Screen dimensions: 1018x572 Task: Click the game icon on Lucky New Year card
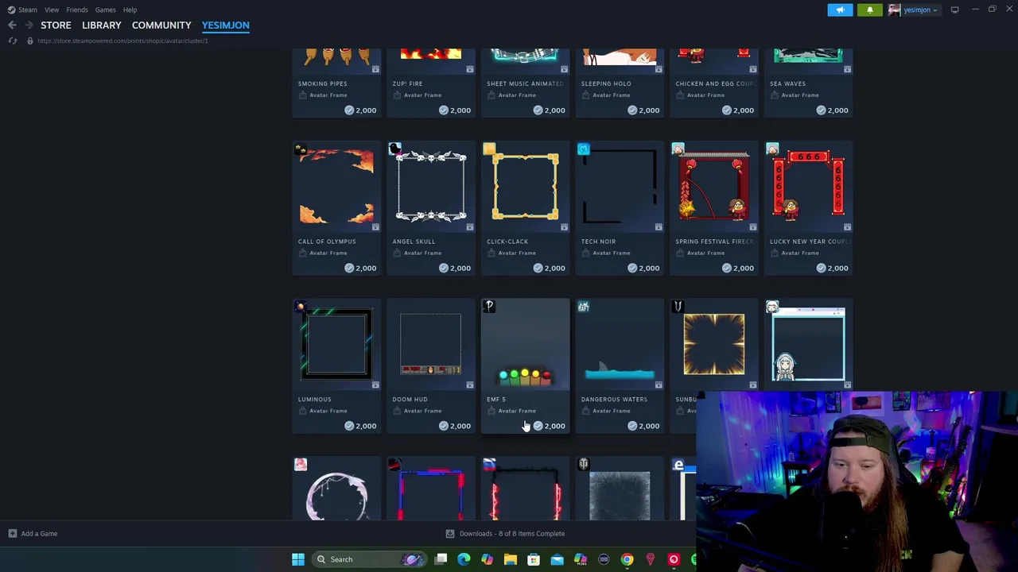(x=772, y=149)
